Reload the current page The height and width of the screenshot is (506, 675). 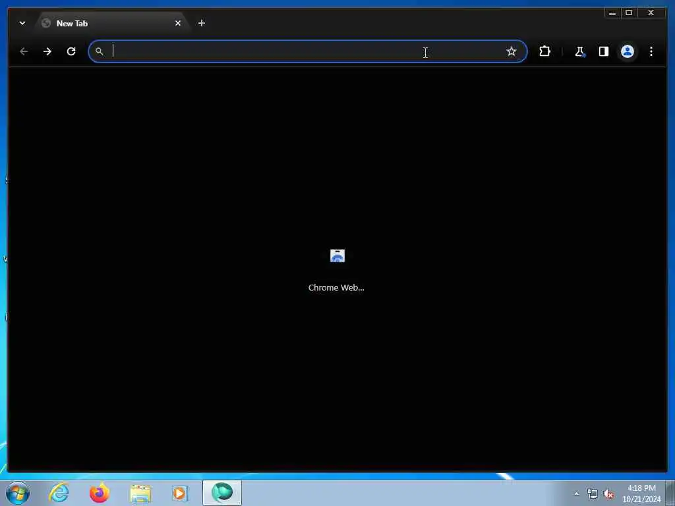click(71, 51)
